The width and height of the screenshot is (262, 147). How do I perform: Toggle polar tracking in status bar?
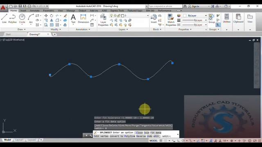[x=183, y=140]
